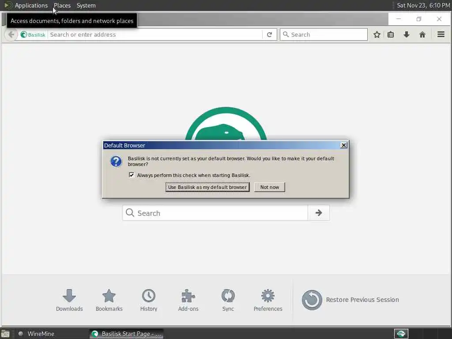This screenshot has height=339, width=452.
Task: Select Basilisk Start Page taskbar entry
Action: [127, 334]
